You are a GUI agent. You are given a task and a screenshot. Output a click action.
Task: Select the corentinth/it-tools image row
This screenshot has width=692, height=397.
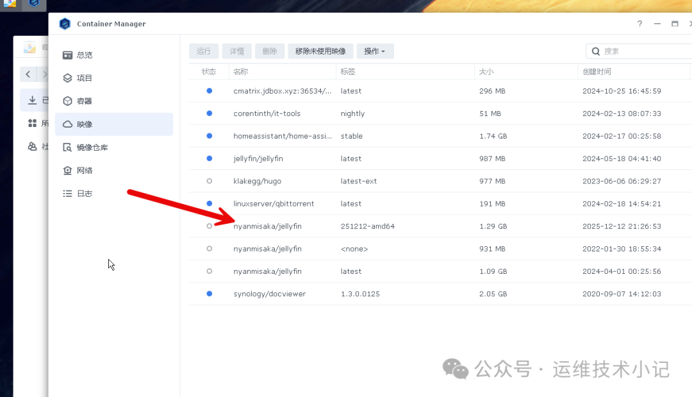[440, 114]
